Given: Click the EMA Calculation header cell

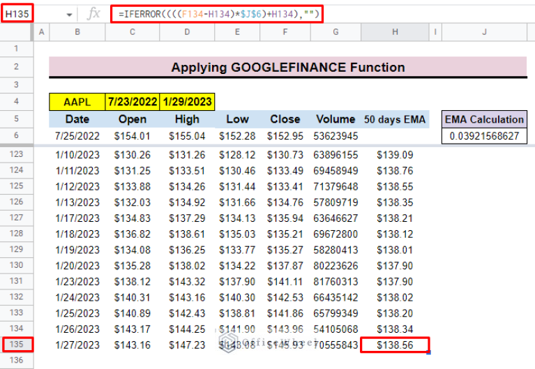Looking at the screenshot, I should (484, 119).
